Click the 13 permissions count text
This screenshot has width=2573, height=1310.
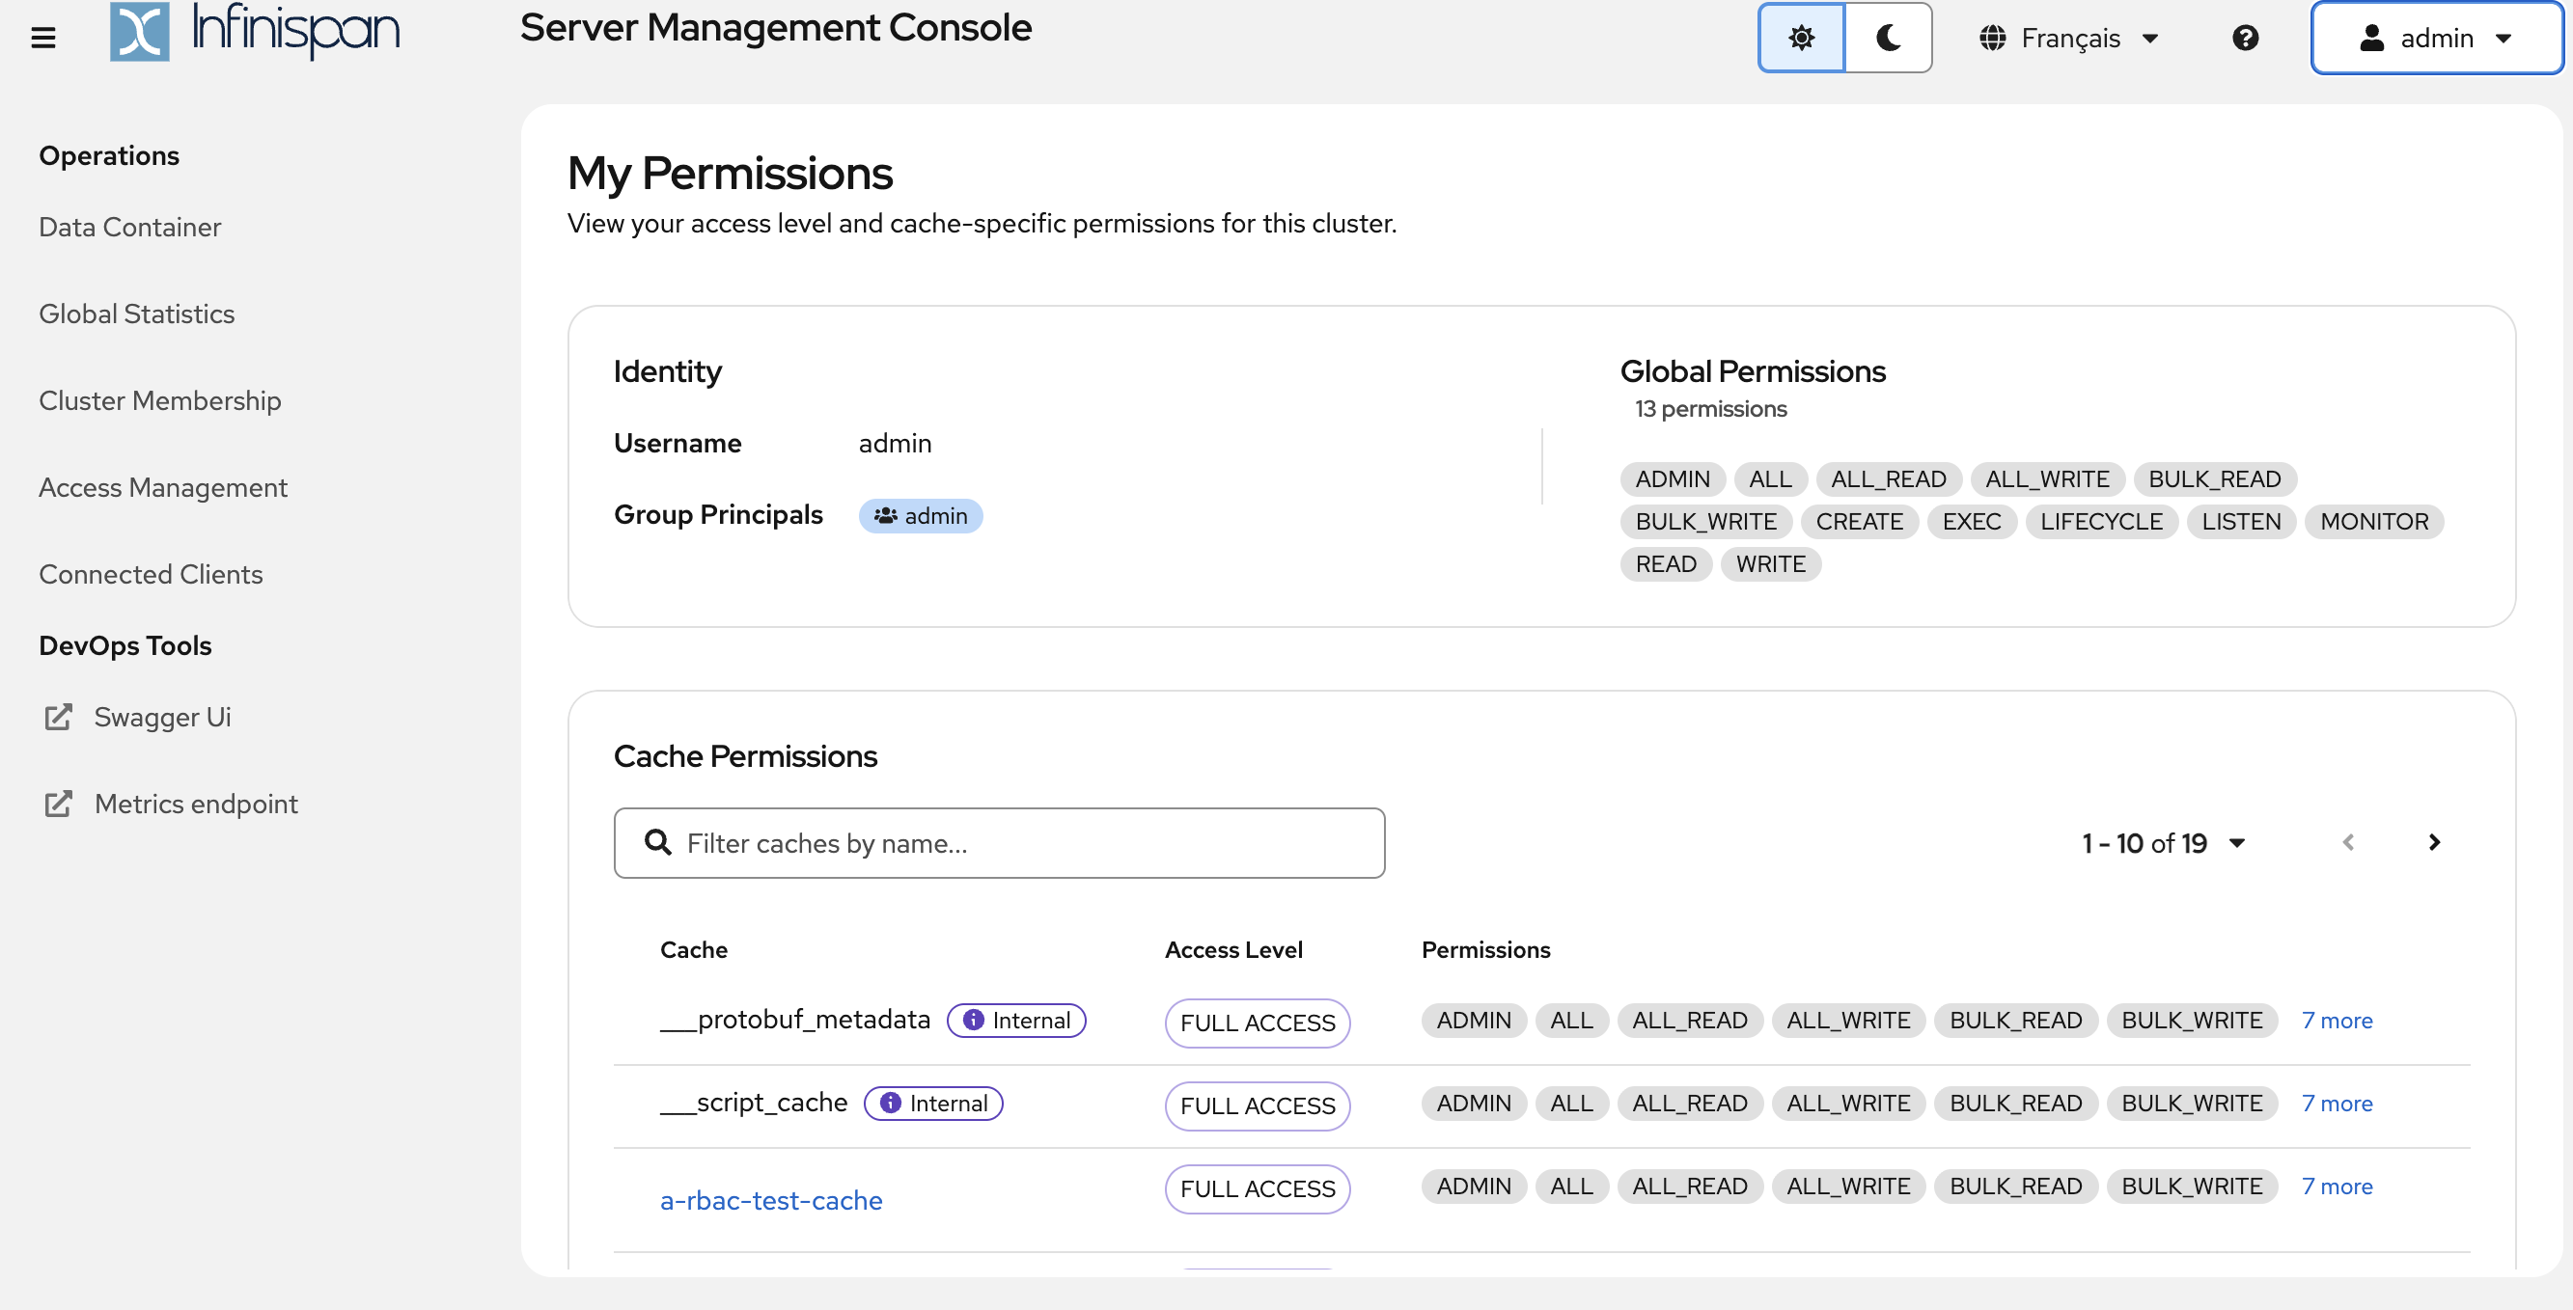(1710, 408)
